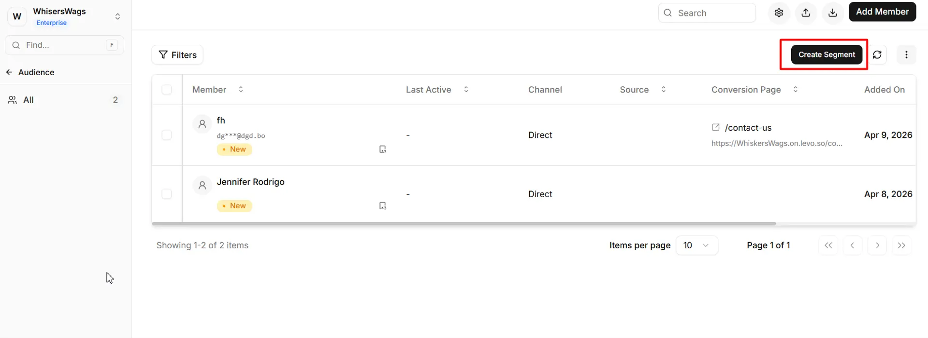Click the download/import icon in header
This screenshot has height=338, width=928.
832,13
